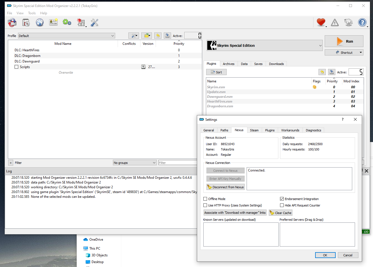The height and width of the screenshot is (267, 373).
Task: Open the View menu
Action: tap(20, 13)
